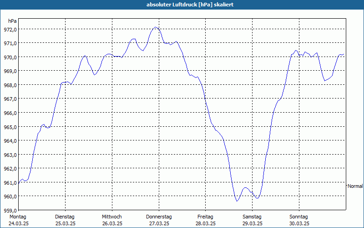
Task: Click the pressure curve peak near 972 hPa
Action: [x=156, y=27]
